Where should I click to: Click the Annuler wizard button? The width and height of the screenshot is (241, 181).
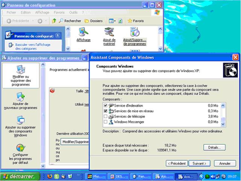(x=225, y=163)
